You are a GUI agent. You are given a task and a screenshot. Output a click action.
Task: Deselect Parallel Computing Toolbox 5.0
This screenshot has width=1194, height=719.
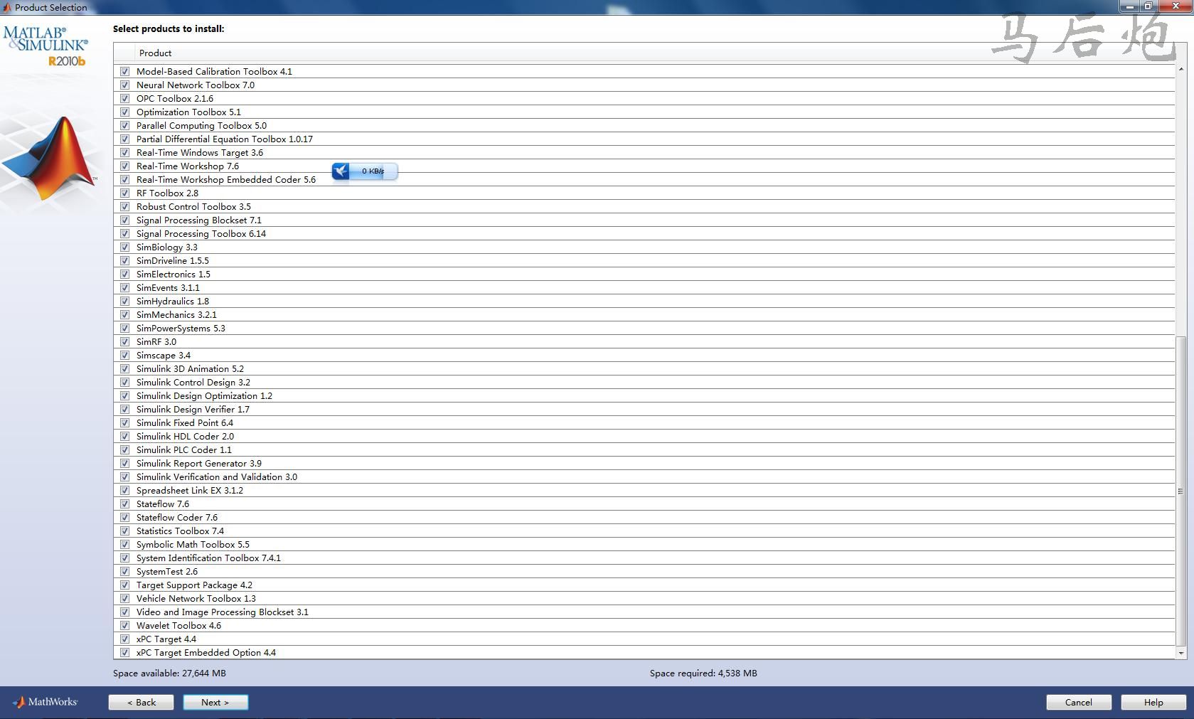coord(124,125)
